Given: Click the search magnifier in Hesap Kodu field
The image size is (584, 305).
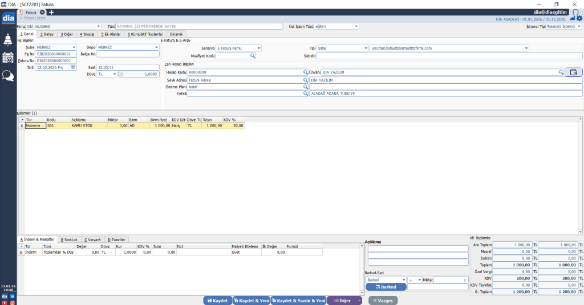Looking at the screenshot, I should point(305,72).
